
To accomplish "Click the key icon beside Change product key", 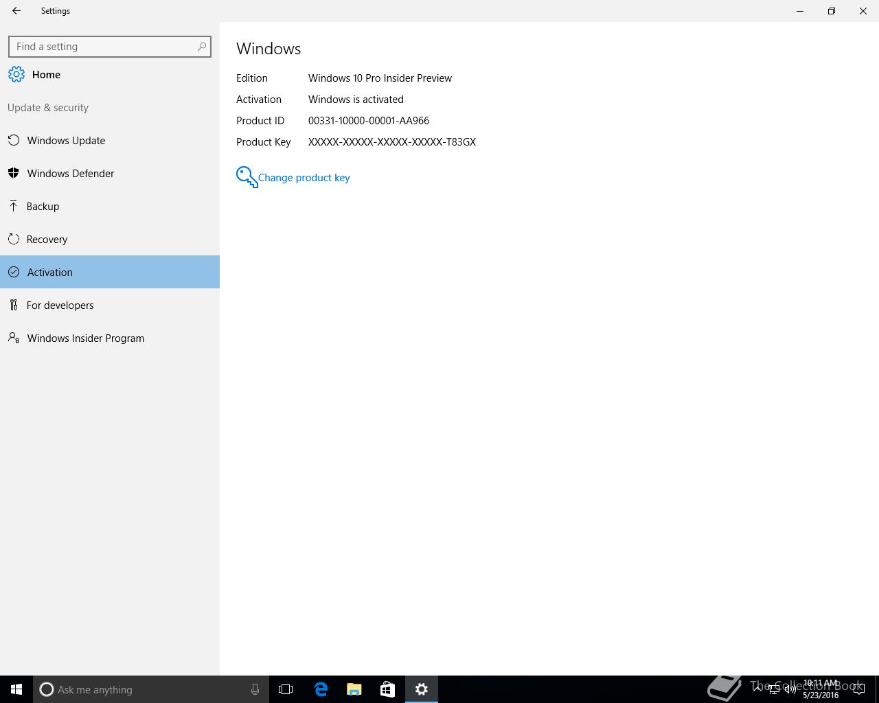I will pyautogui.click(x=247, y=177).
